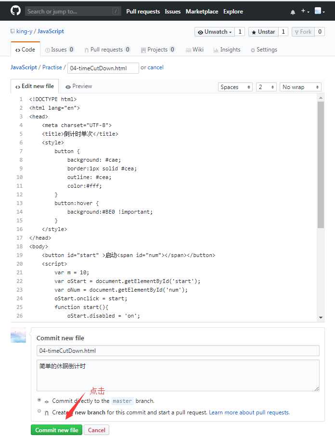Click the slash shortcut icon in search

coord(116,12)
